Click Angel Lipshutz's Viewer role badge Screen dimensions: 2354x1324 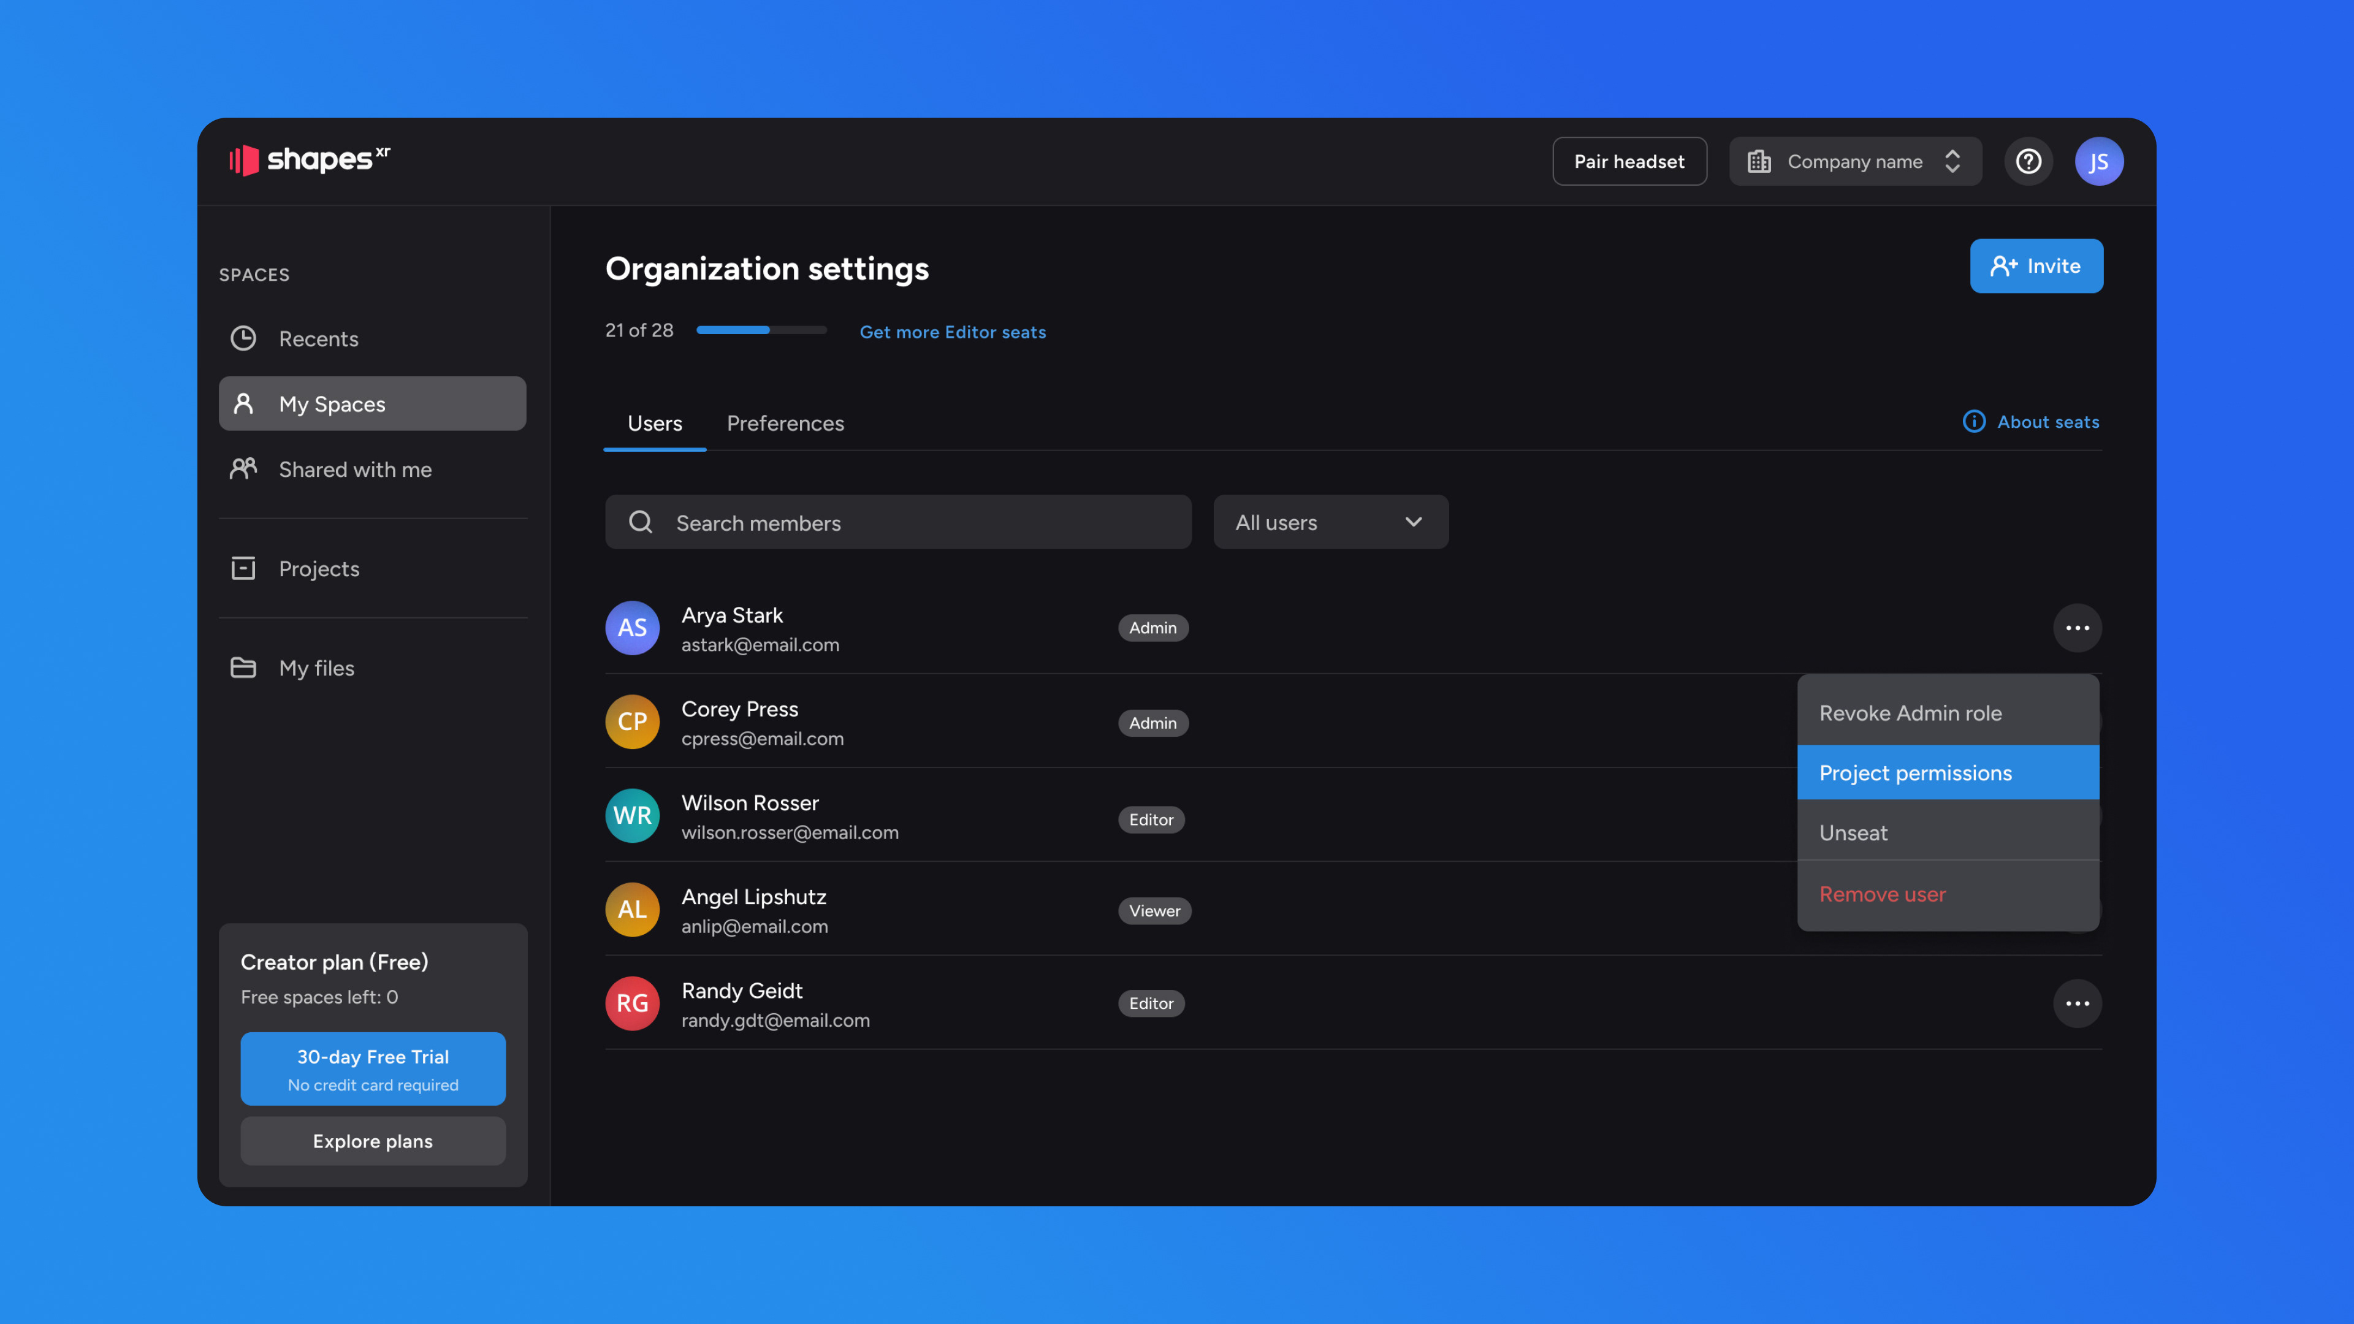(1154, 910)
